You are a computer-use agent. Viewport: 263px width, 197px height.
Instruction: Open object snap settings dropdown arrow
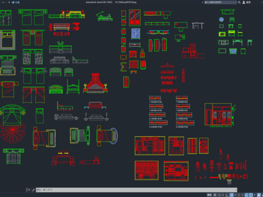point(255,195)
